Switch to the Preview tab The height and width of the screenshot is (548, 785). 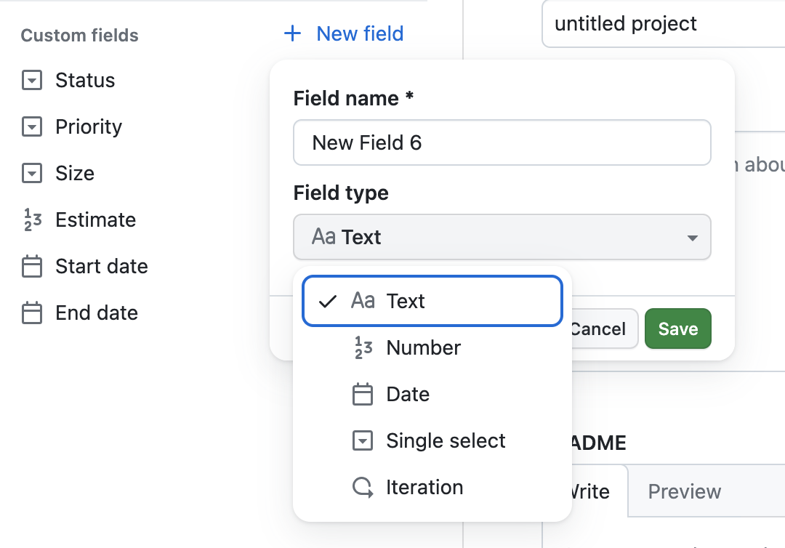coord(684,491)
